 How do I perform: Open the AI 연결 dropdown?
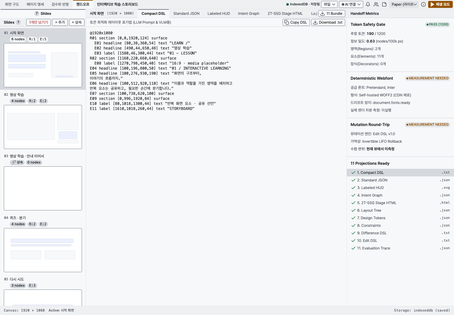[x=351, y=4]
